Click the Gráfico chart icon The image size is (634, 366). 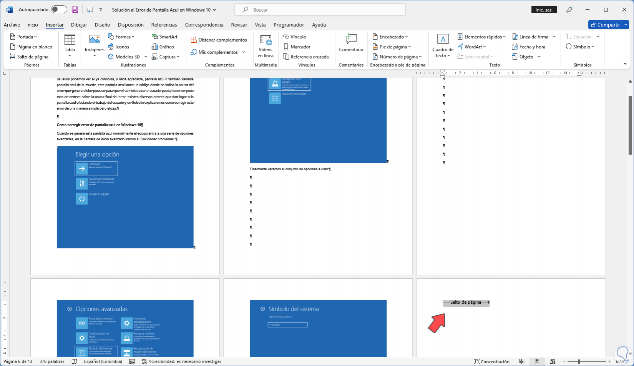155,47
